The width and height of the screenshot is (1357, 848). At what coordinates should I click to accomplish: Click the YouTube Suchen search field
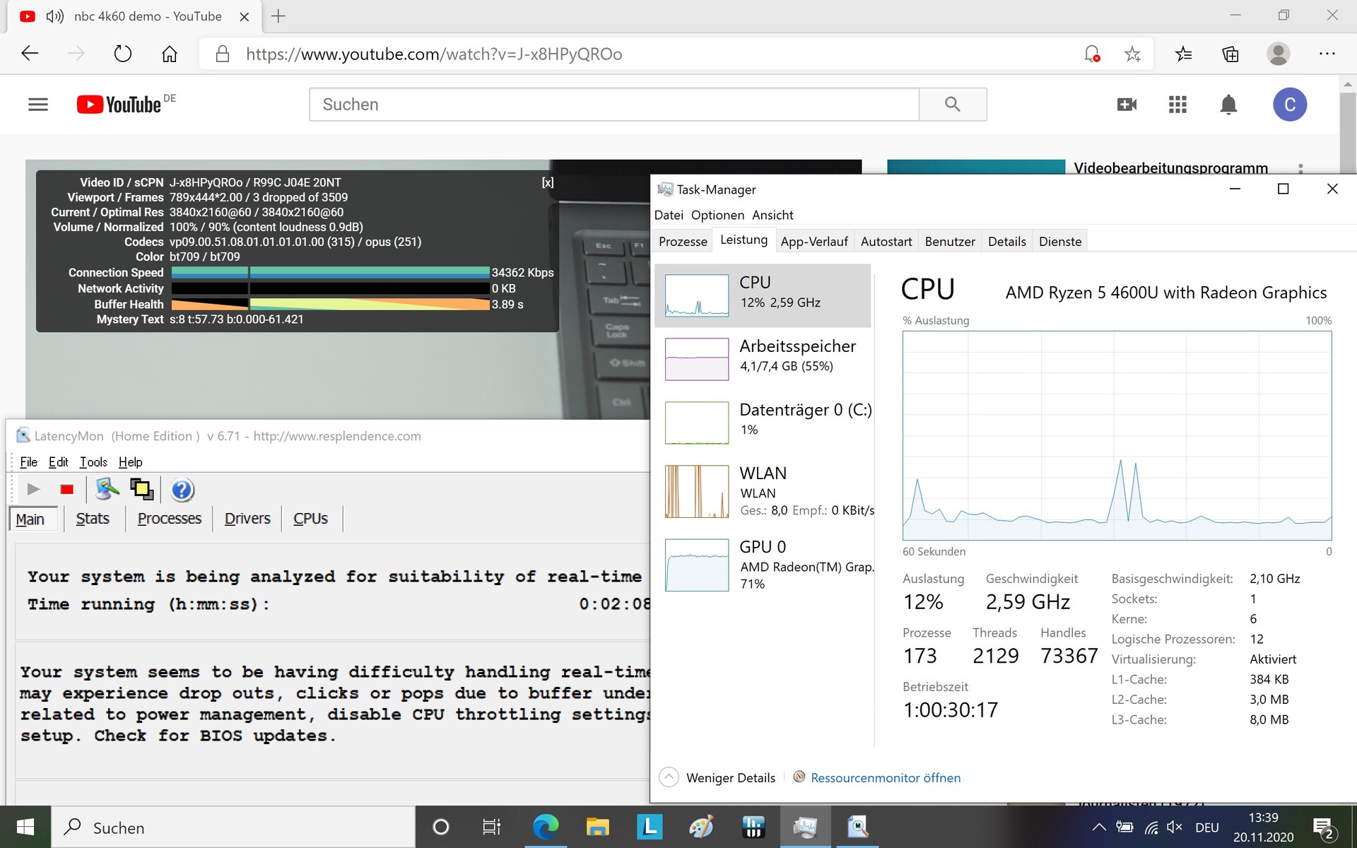(613, 105)
